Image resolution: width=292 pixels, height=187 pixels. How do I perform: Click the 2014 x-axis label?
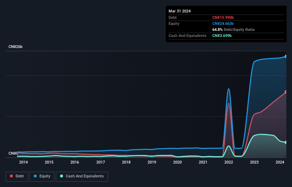click(23, 162)
